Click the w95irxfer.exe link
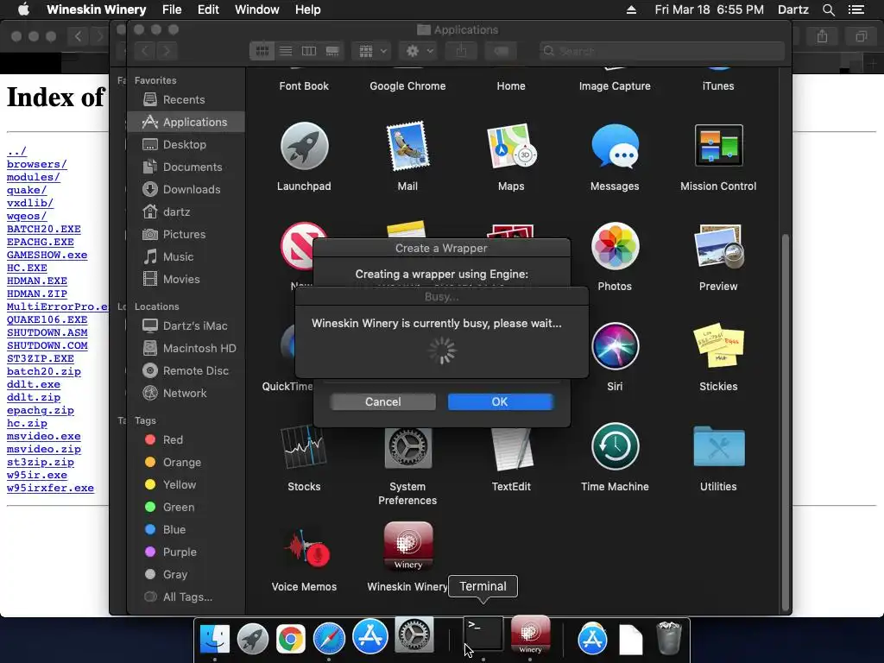This screenshot has width=884, height=663. coord(50,489)
